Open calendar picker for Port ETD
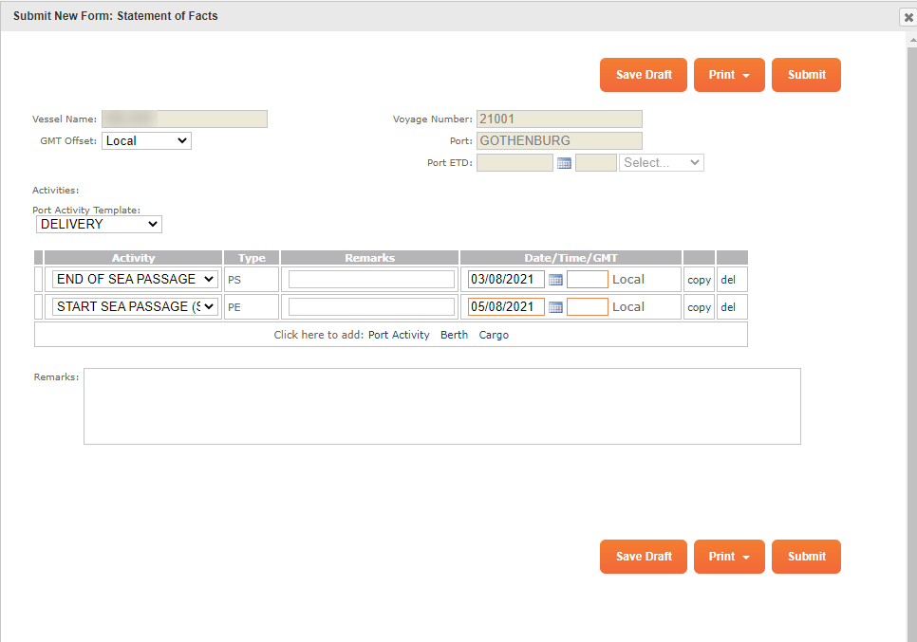Image resolution: width=917 pixels, height=642 pixels. pos(564,163)
